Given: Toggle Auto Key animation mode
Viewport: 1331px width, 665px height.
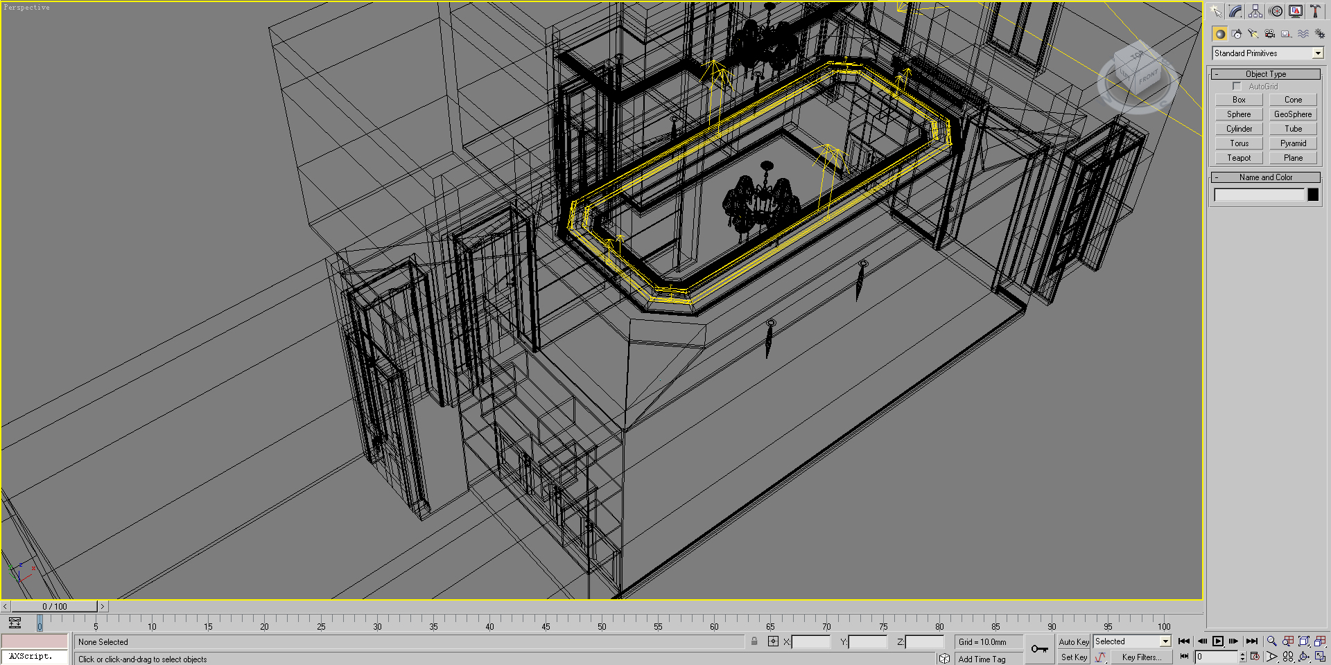Looking at the screenshot, I should pyautogui.click(x=1074, y=642).
